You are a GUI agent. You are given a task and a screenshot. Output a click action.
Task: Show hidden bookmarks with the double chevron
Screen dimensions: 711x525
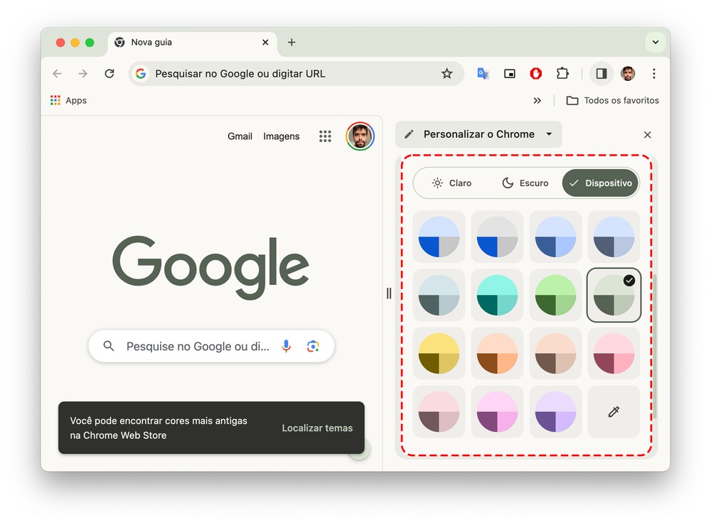click(537, 101)
